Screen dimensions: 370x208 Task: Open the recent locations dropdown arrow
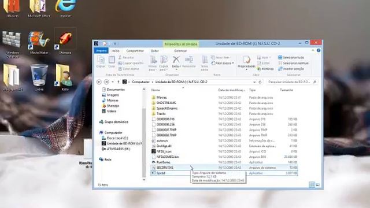point(113,82)
